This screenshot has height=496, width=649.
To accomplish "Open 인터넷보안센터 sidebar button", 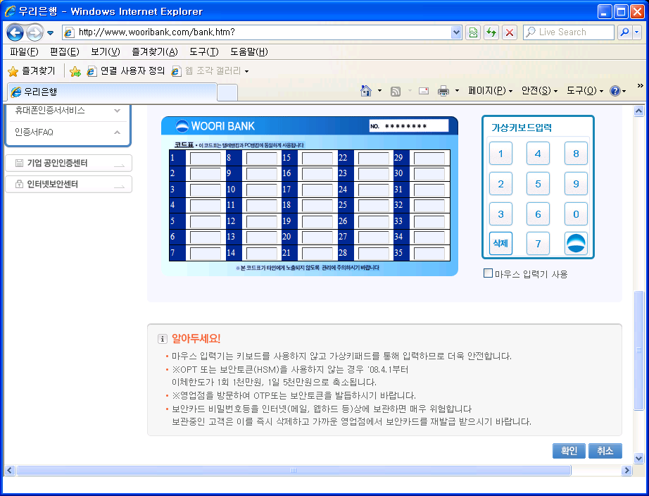I will (x=69, y=184).
